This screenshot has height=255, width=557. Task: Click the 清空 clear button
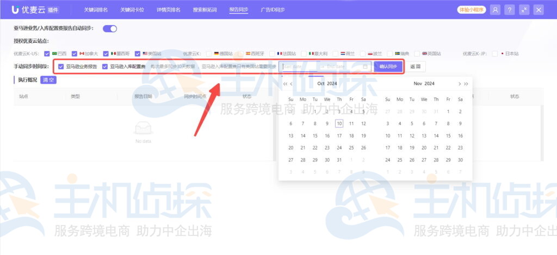click(x=48, y=80)
